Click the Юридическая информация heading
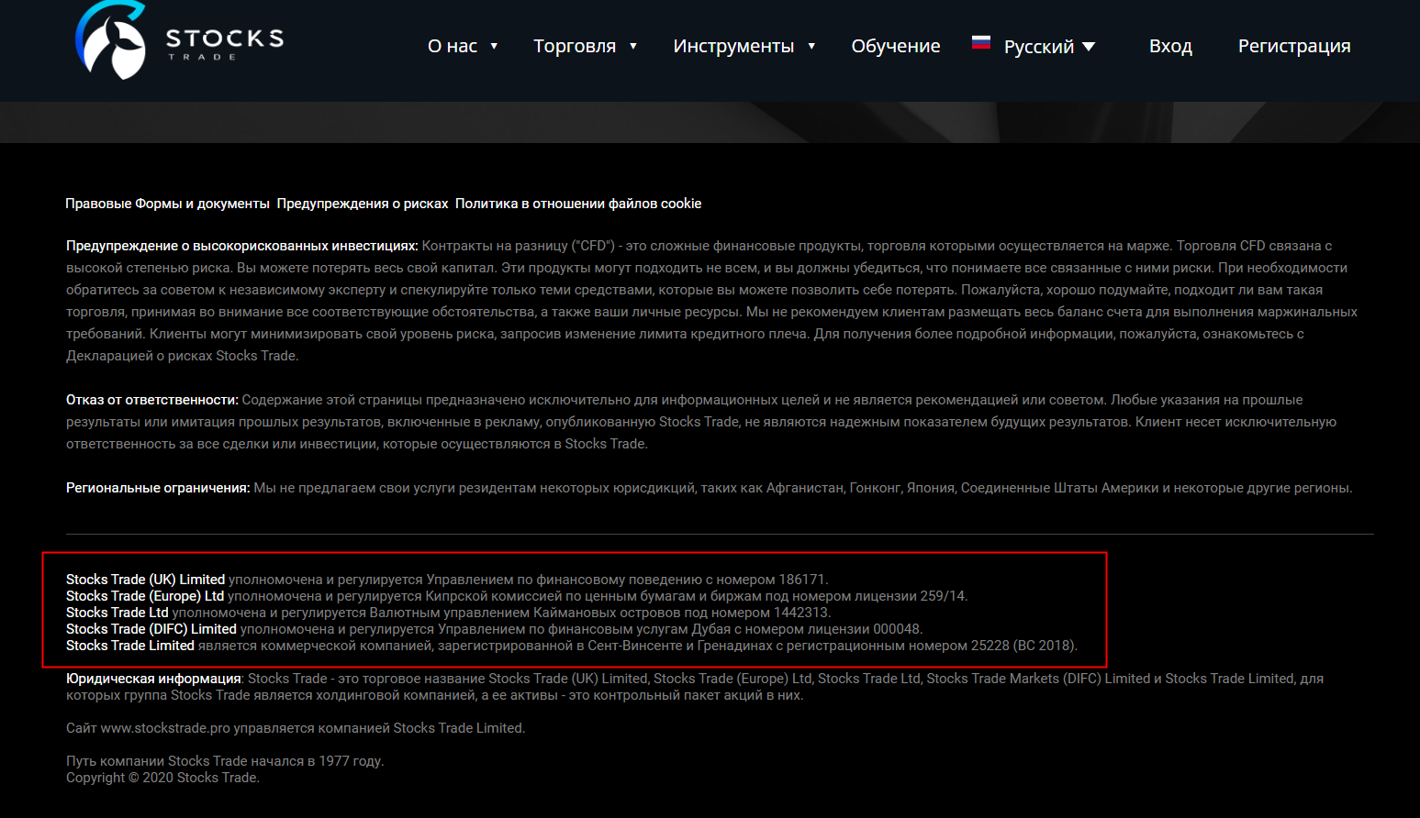This screenshot has width=1420, height=818. point(153,679)
